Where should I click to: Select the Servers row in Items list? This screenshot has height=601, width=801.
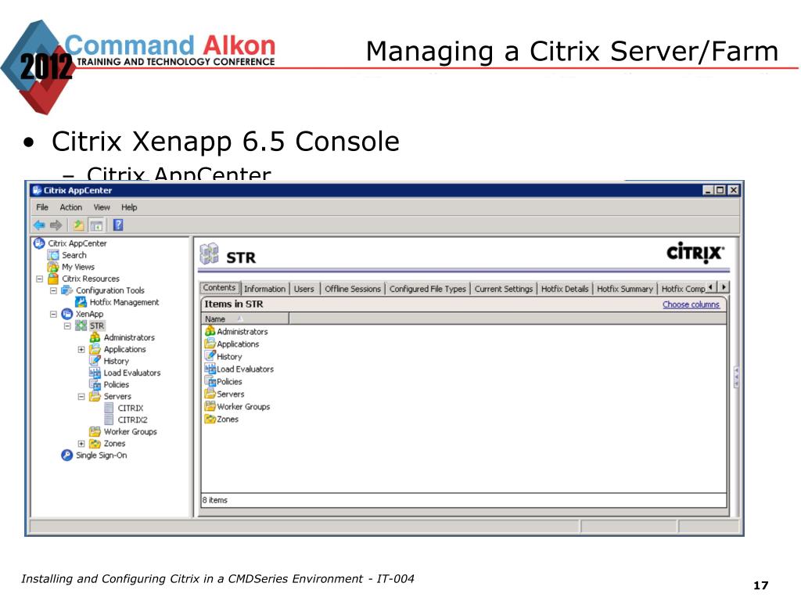464,394
